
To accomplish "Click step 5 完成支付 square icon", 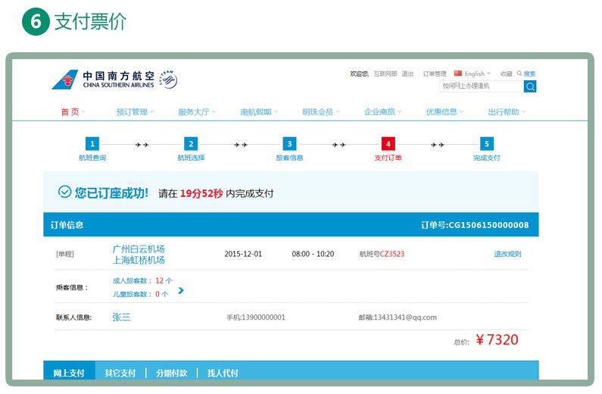I will point(486,144).
